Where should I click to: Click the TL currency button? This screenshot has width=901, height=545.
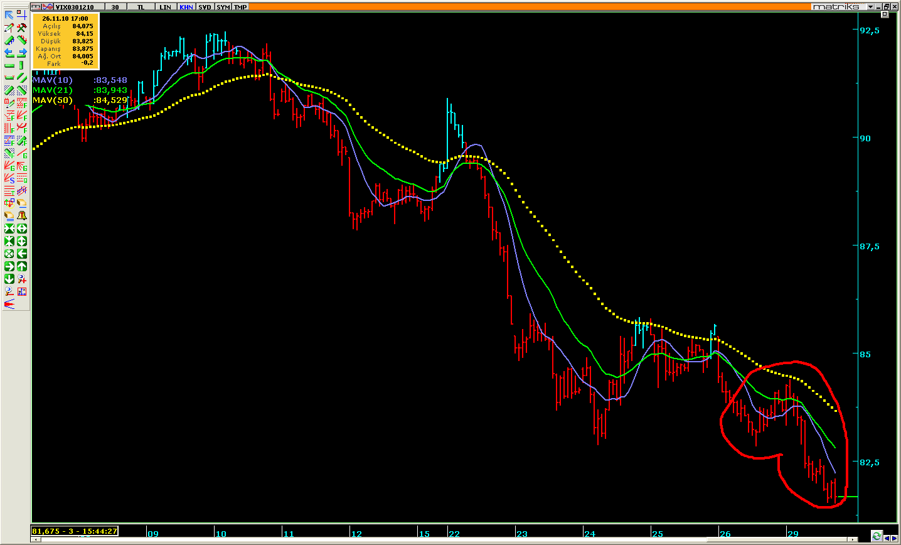pyautogui.click(x=141, y=7)
